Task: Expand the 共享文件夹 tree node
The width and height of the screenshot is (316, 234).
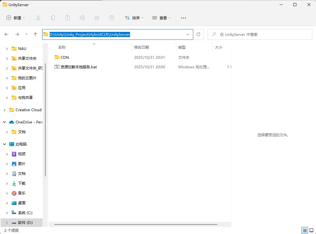Action: 7,58
